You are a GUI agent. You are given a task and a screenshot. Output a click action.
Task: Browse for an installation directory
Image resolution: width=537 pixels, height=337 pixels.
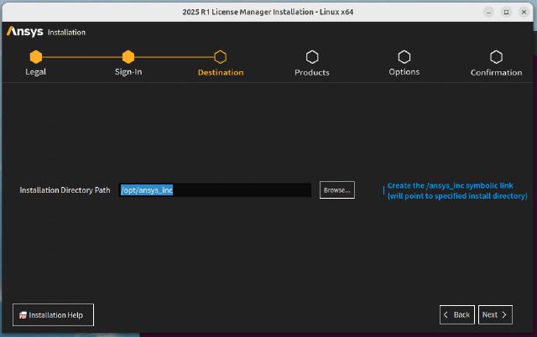click(337, 190)
